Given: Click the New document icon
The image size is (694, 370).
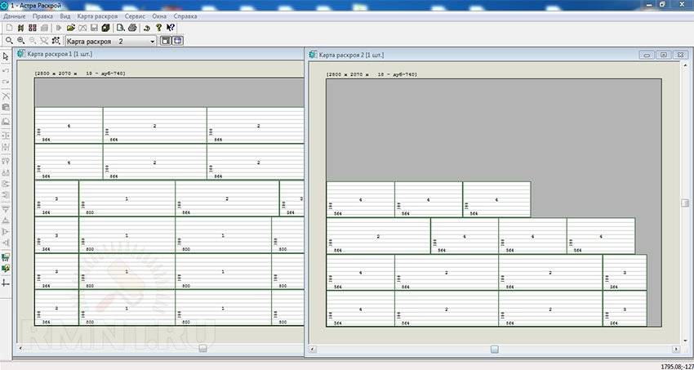Looking at the screenshot, I should click(x=9, y=28).
